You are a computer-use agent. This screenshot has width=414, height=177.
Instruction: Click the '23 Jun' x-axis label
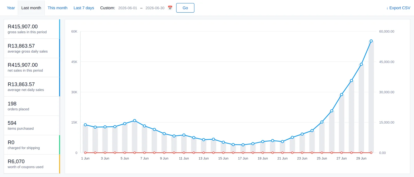[x=302, y=158]
